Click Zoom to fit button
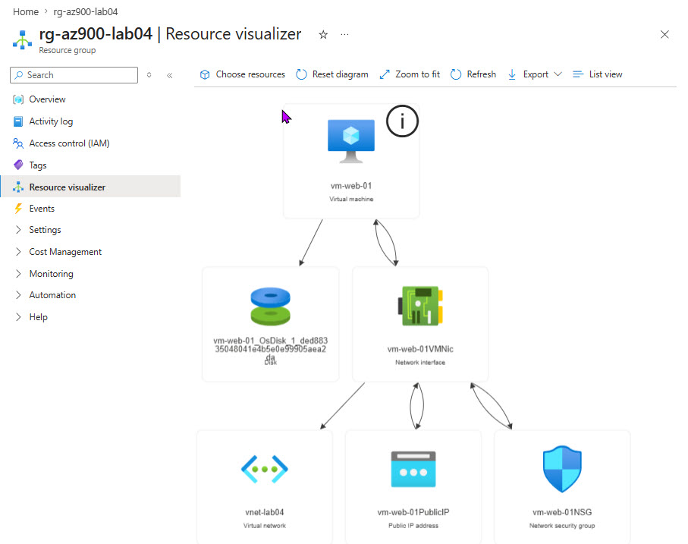688x544 pixels. click(410, 74)
